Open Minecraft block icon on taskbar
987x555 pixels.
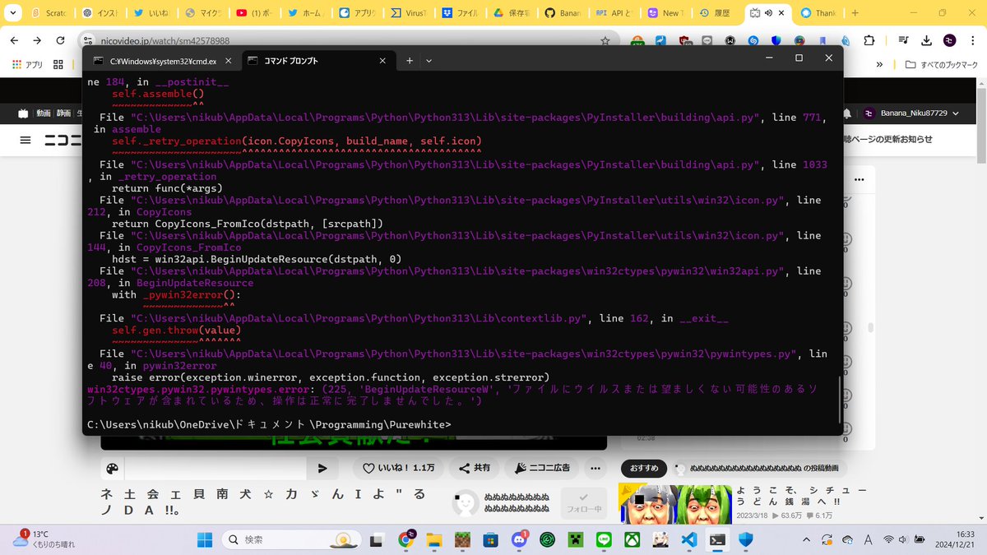[461, 539]
